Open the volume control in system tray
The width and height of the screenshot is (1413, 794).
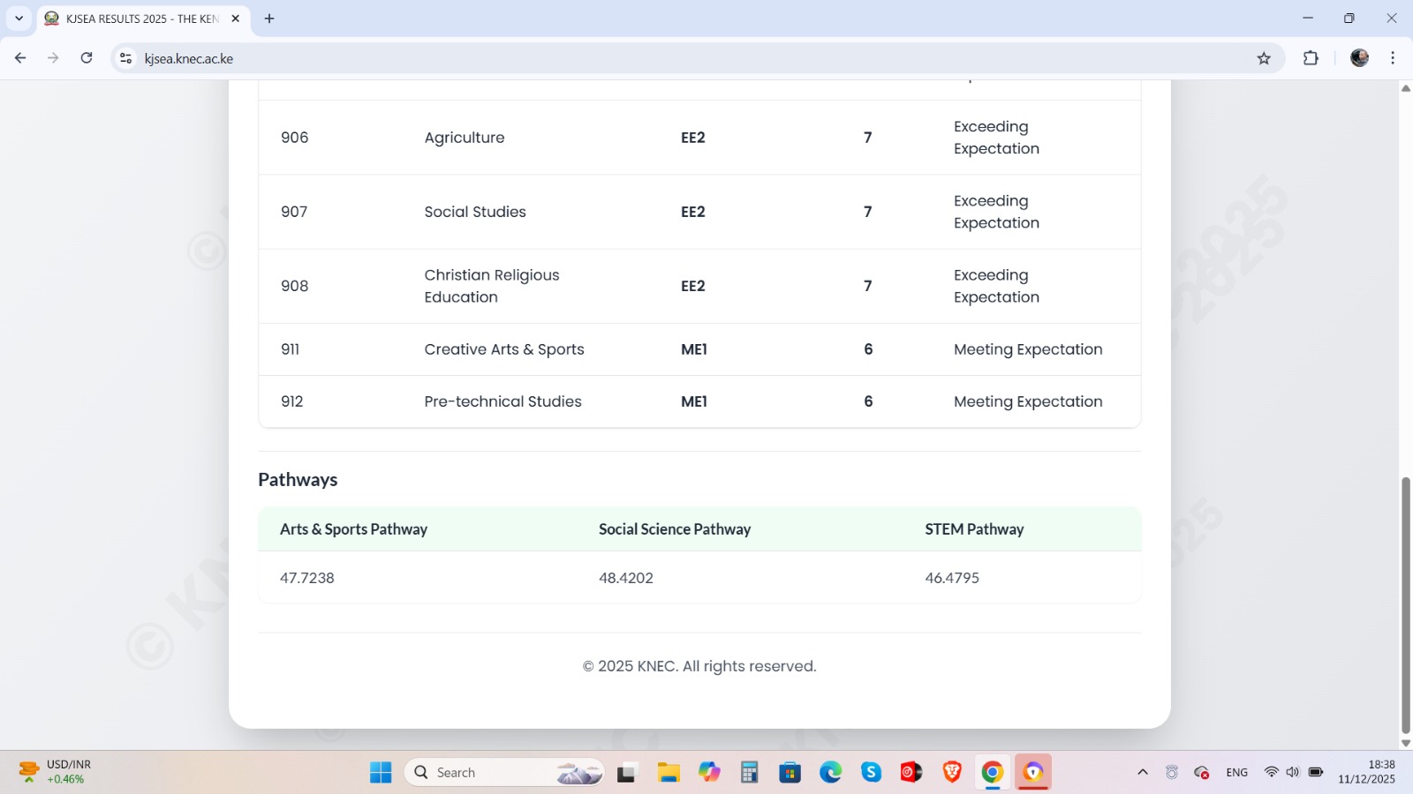(1293, 772)
